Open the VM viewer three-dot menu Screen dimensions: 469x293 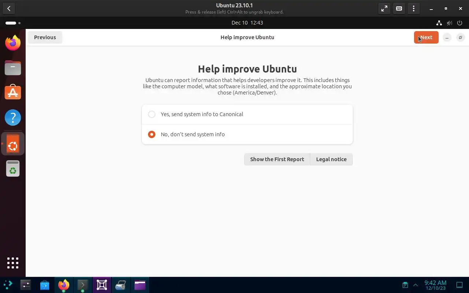(x=414, y=8)
